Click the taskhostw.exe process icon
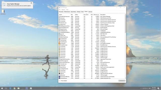161x90 pixels. 59,23
